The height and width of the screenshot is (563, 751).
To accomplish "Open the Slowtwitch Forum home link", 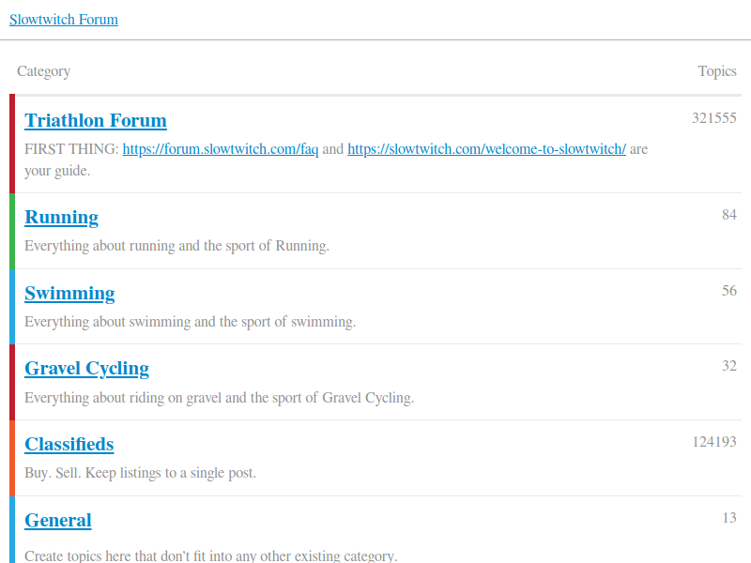I will pyautogui.click(x=64, y=20).
